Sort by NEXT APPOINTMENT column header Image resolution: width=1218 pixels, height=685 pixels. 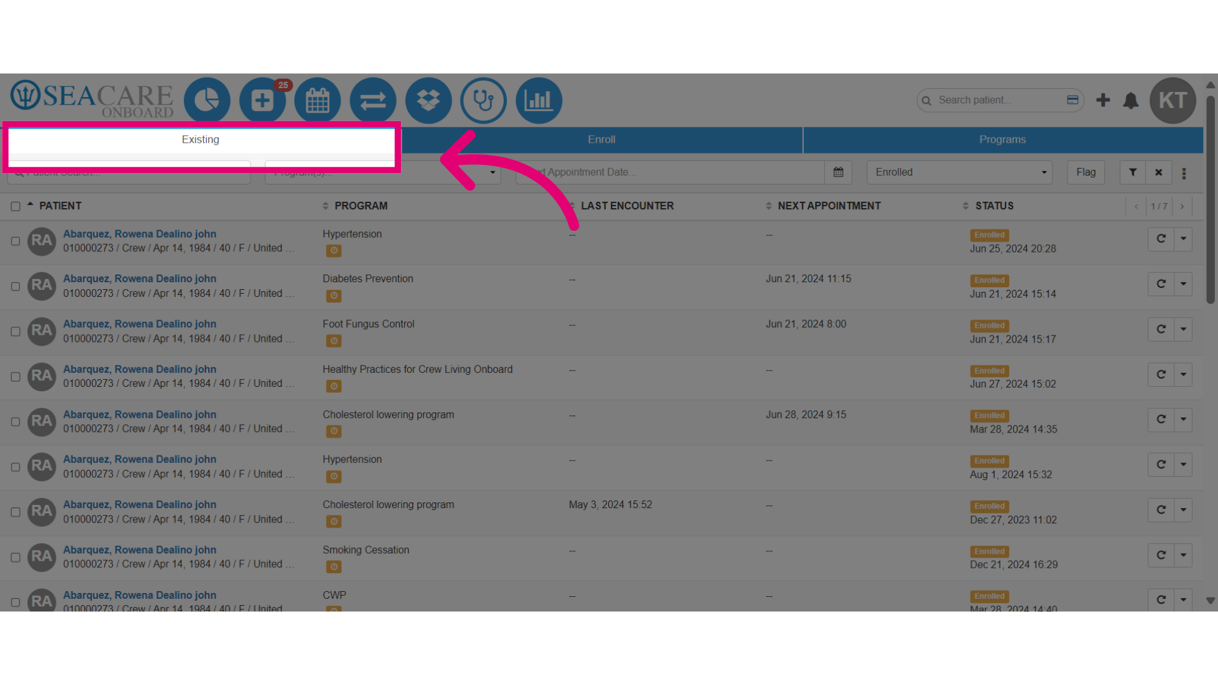pos(828,206)
